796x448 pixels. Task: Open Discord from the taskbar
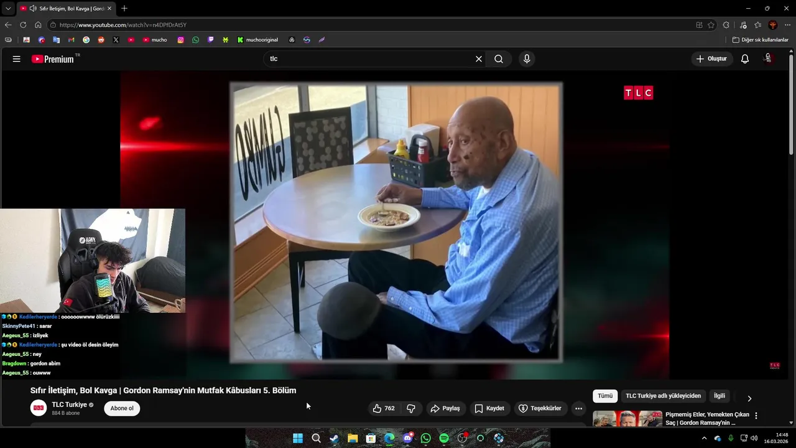[407, 438]
